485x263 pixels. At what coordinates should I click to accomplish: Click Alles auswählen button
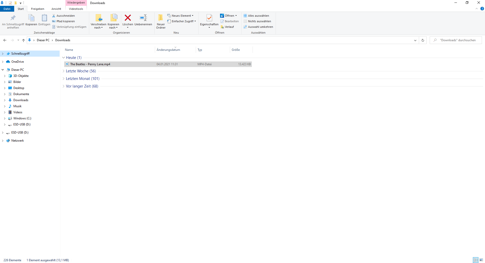coord(256,16)
